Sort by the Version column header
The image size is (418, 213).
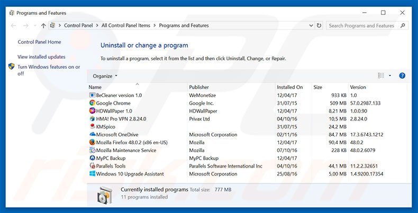(358, 87)
